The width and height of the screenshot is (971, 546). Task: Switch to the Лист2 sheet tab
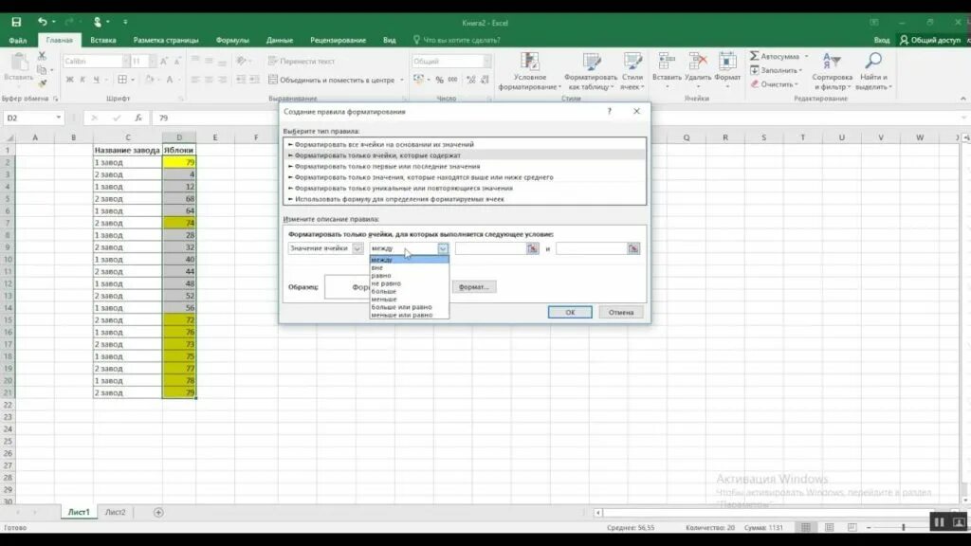click(115, 512)
